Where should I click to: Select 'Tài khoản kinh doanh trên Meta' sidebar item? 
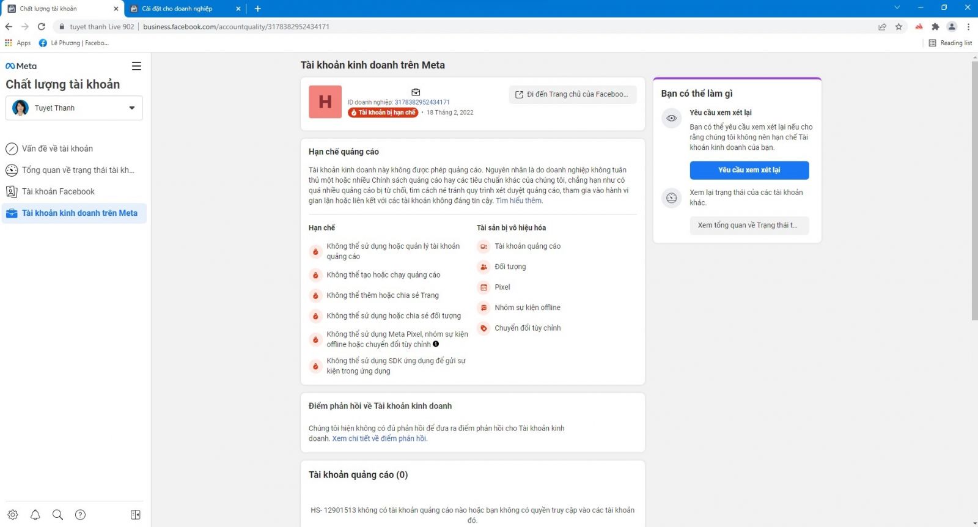74,213
